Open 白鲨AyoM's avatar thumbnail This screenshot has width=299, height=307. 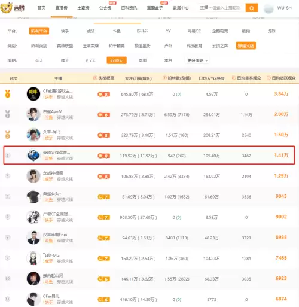point(33,114)
